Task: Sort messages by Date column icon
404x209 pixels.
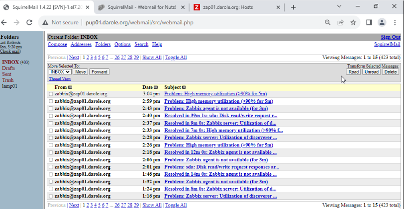Action: [x=156, y=87]
